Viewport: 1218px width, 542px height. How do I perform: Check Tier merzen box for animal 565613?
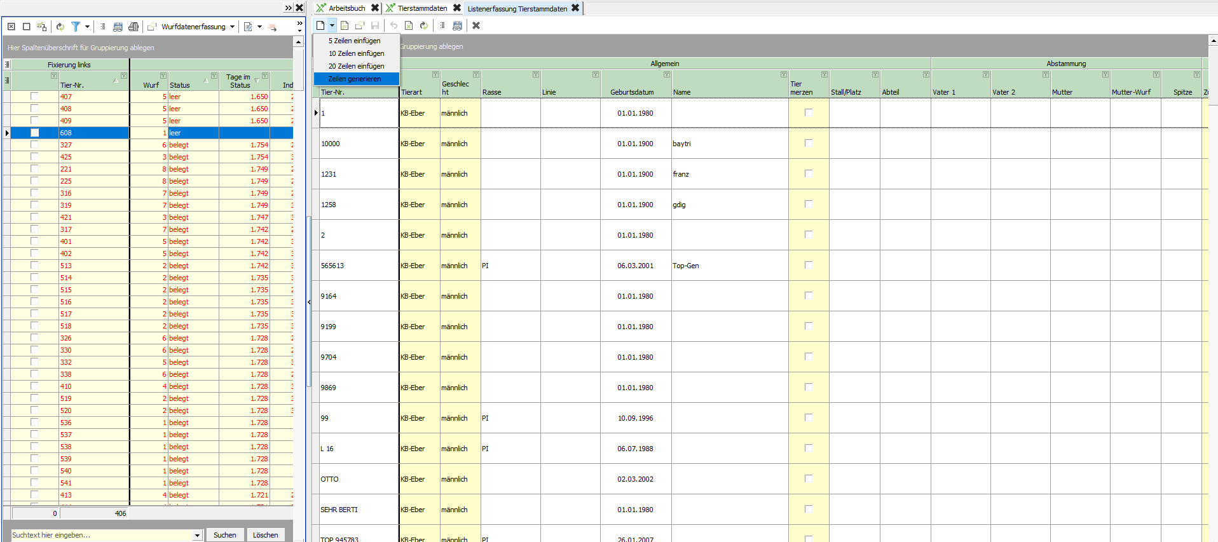[809, 266]
